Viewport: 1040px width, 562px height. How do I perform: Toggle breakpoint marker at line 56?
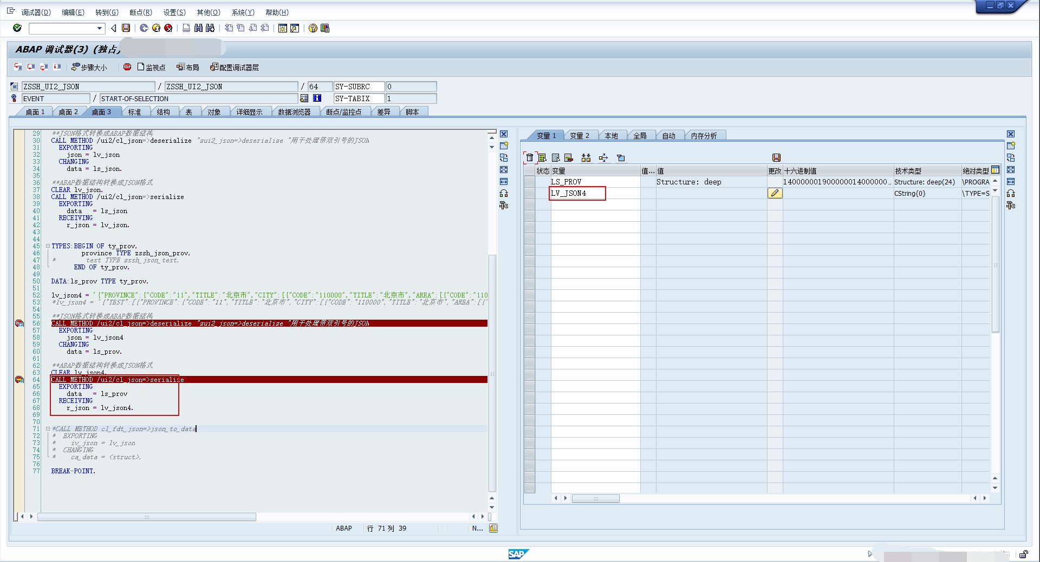(19, 323)
